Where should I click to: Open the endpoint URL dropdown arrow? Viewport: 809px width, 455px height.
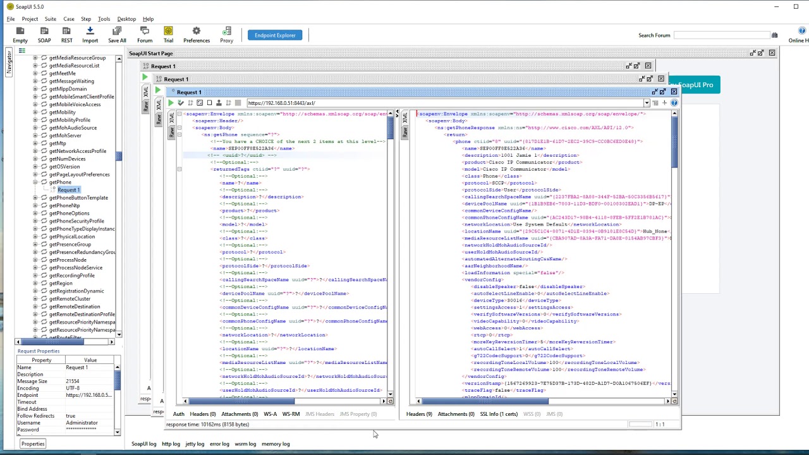(x=647, y=102)
